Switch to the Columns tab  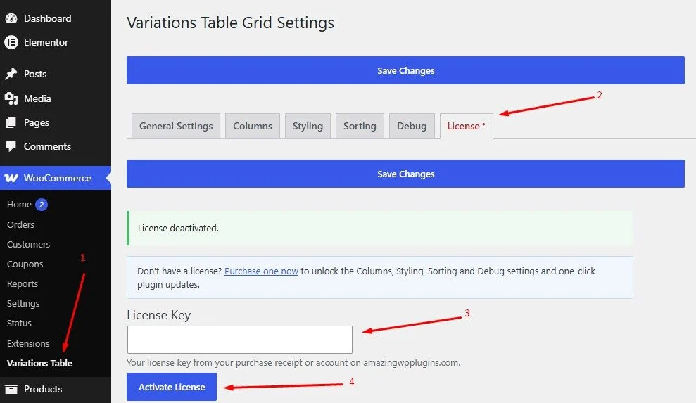click(253, 126)
